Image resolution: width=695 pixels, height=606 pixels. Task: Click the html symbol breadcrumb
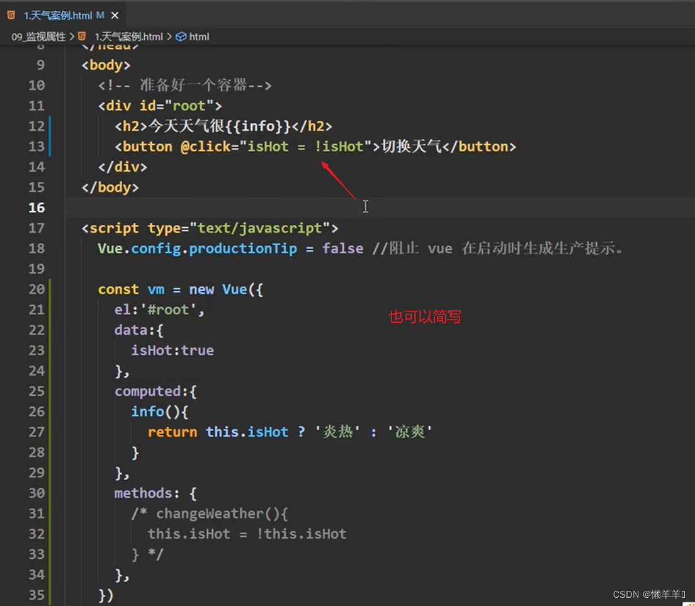[199, 36]
